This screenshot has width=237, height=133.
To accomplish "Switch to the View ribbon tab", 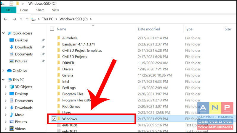I will click(55, 10).
